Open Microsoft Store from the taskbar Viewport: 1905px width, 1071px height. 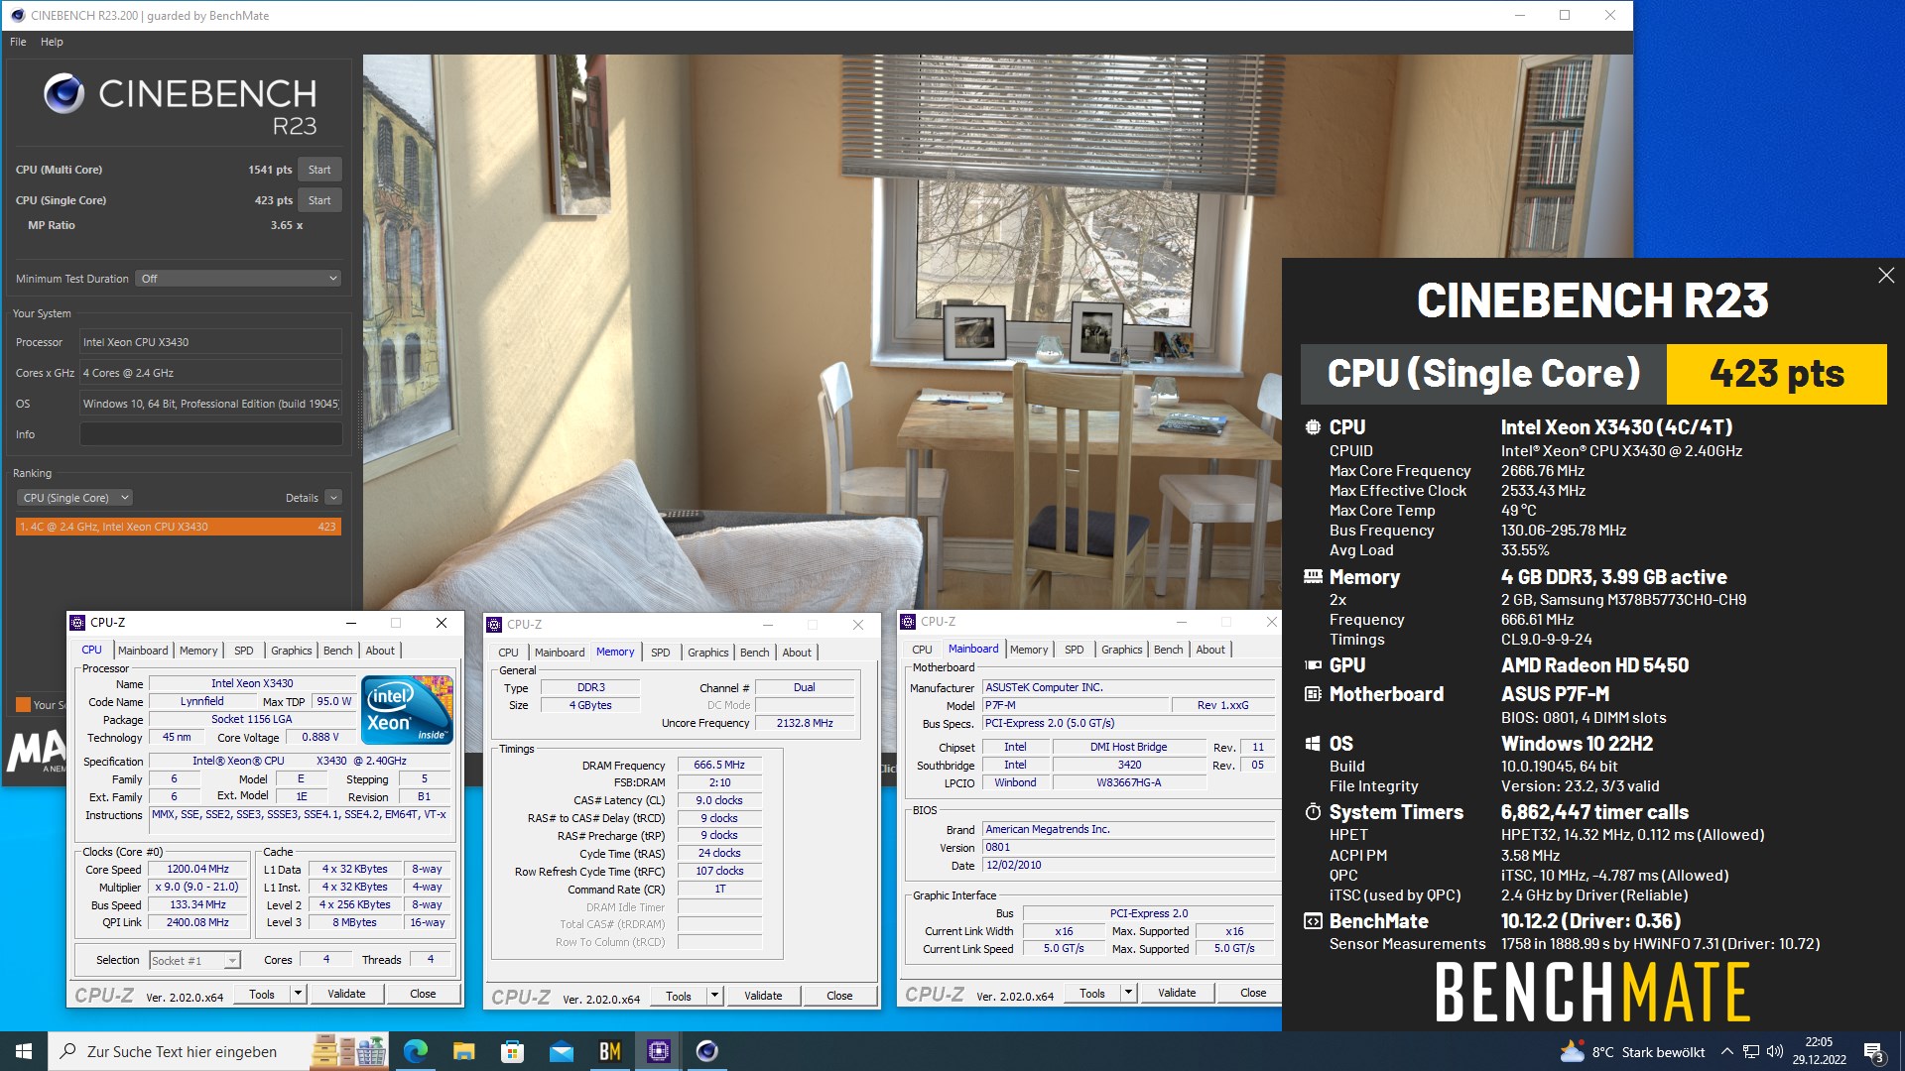(x=512, y=1051)
